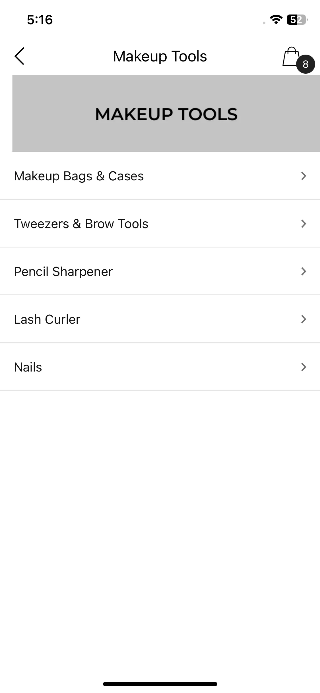The image size is (320, 693).
Task: Select the Pencil Sharpener category
Action: click(x=160, y=271)
